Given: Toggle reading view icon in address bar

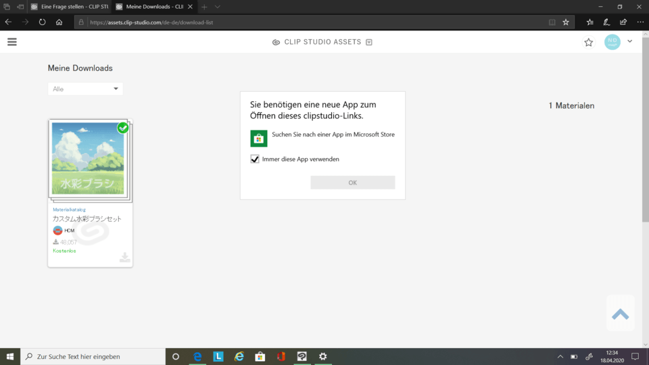Looking at the screenshot, I should pos(552,22).
